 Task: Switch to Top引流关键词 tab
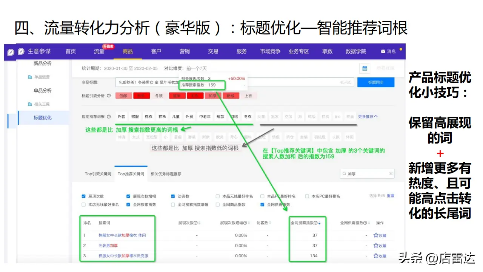(x=98, y=174)
